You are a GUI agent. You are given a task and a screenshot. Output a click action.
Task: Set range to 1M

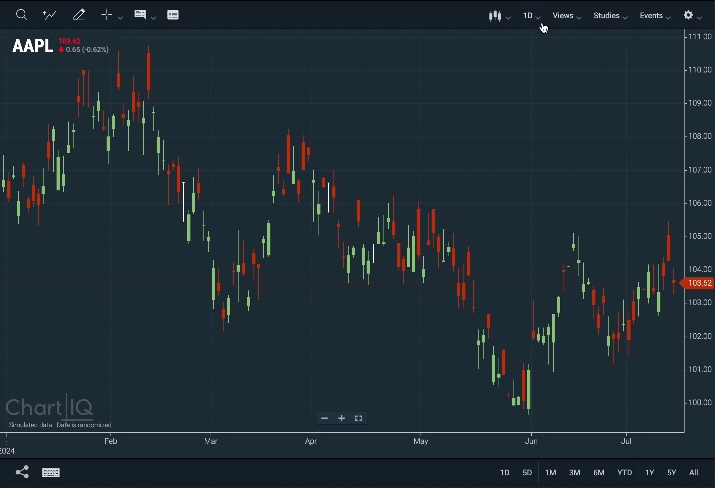551,473
